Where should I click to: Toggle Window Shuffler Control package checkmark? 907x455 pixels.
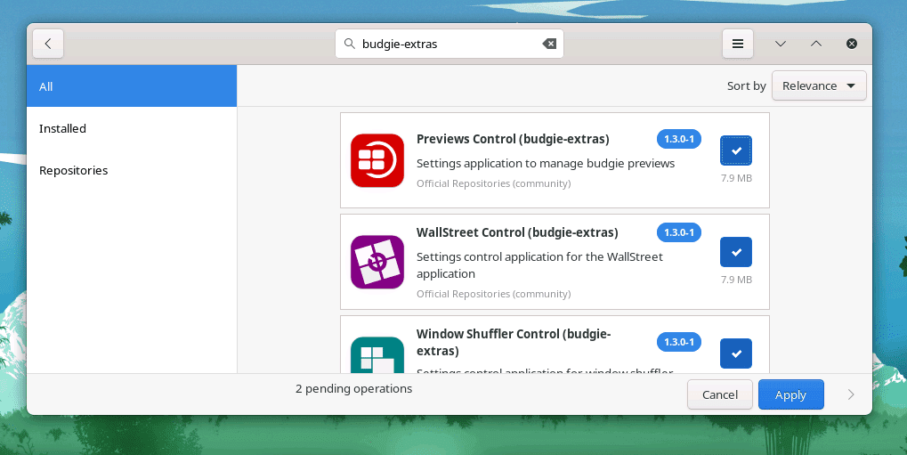736,353
